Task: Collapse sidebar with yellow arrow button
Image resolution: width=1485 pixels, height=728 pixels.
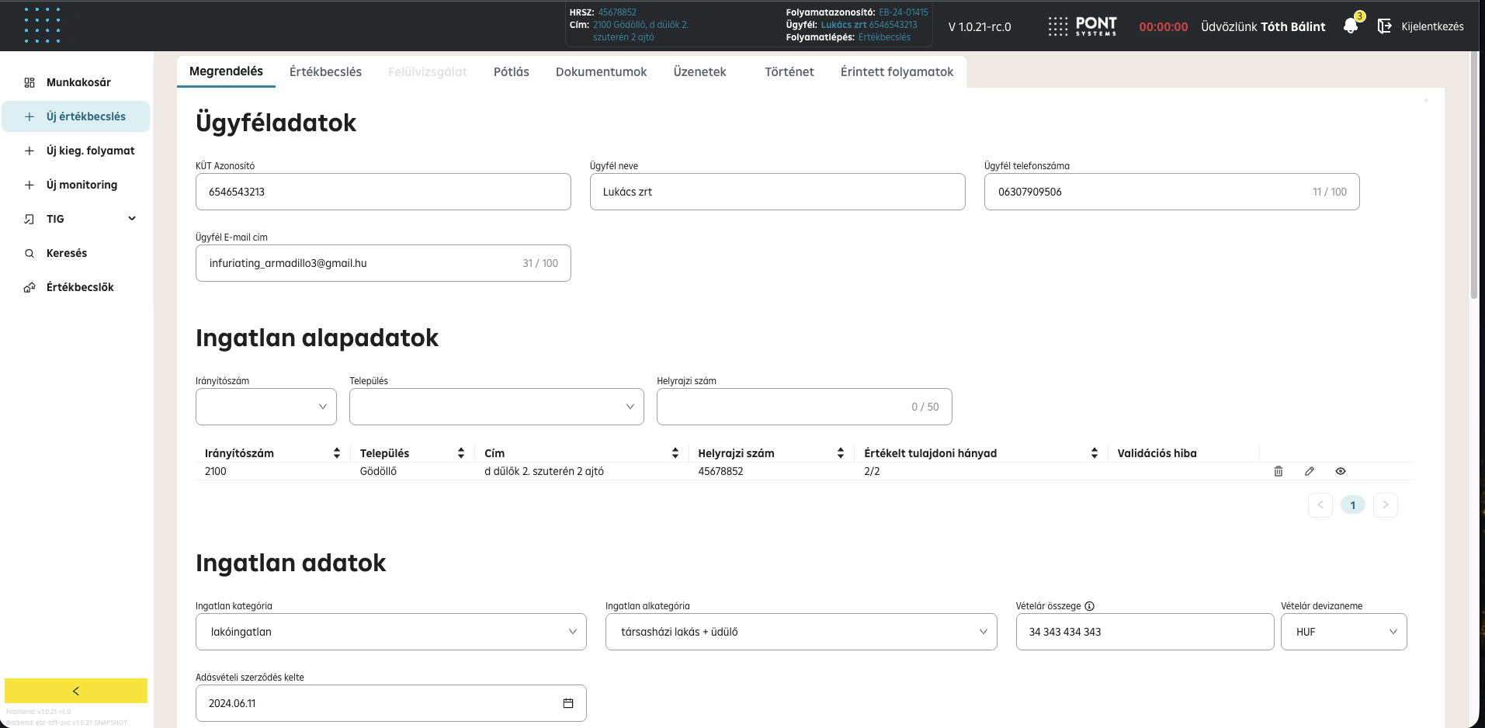Action: (x=76, y=691)
